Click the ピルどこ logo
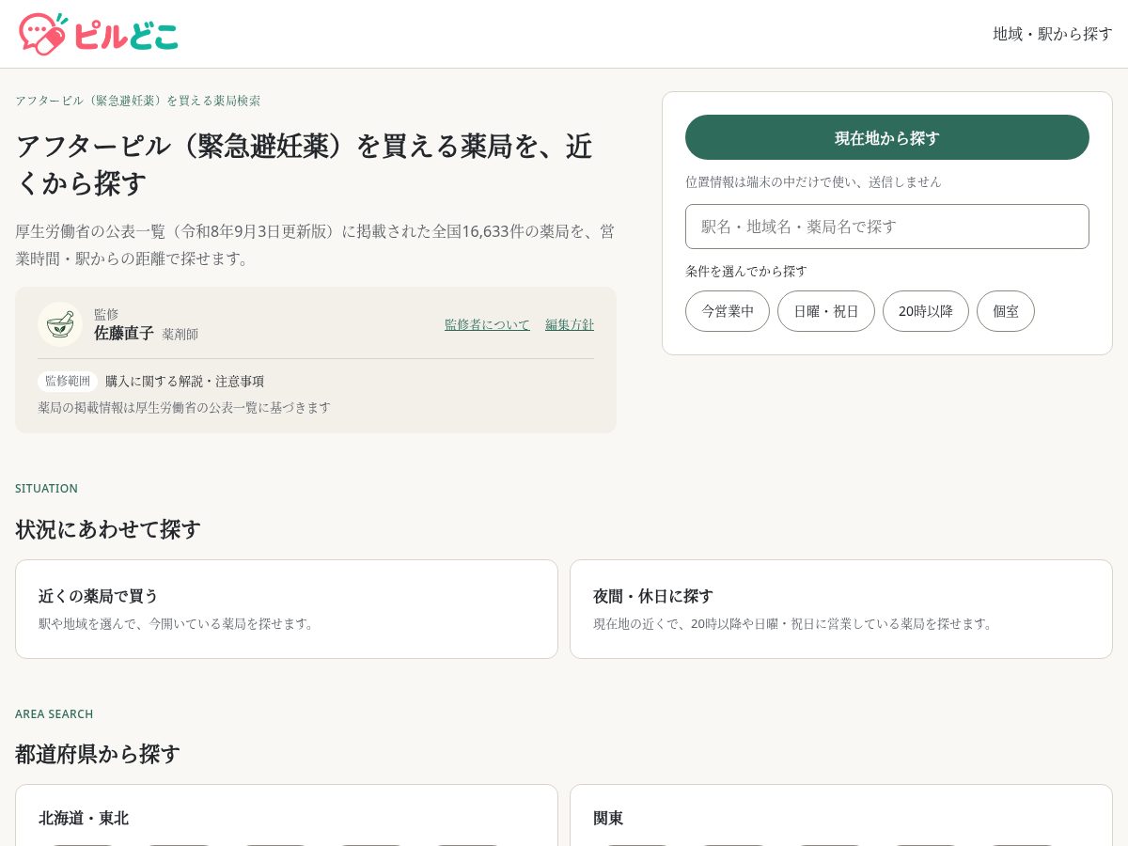Viewport: 1128px width, 846px height. (99, 34)
